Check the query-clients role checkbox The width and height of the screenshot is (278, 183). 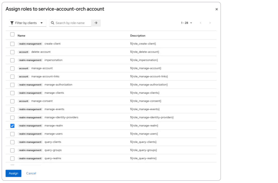(x=12, y=142)
